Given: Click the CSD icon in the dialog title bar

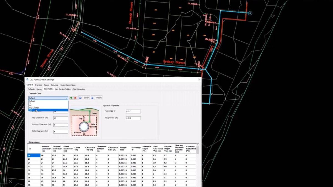Looking at the screenshot, I should pyautogui.click(x=28, y=80).
